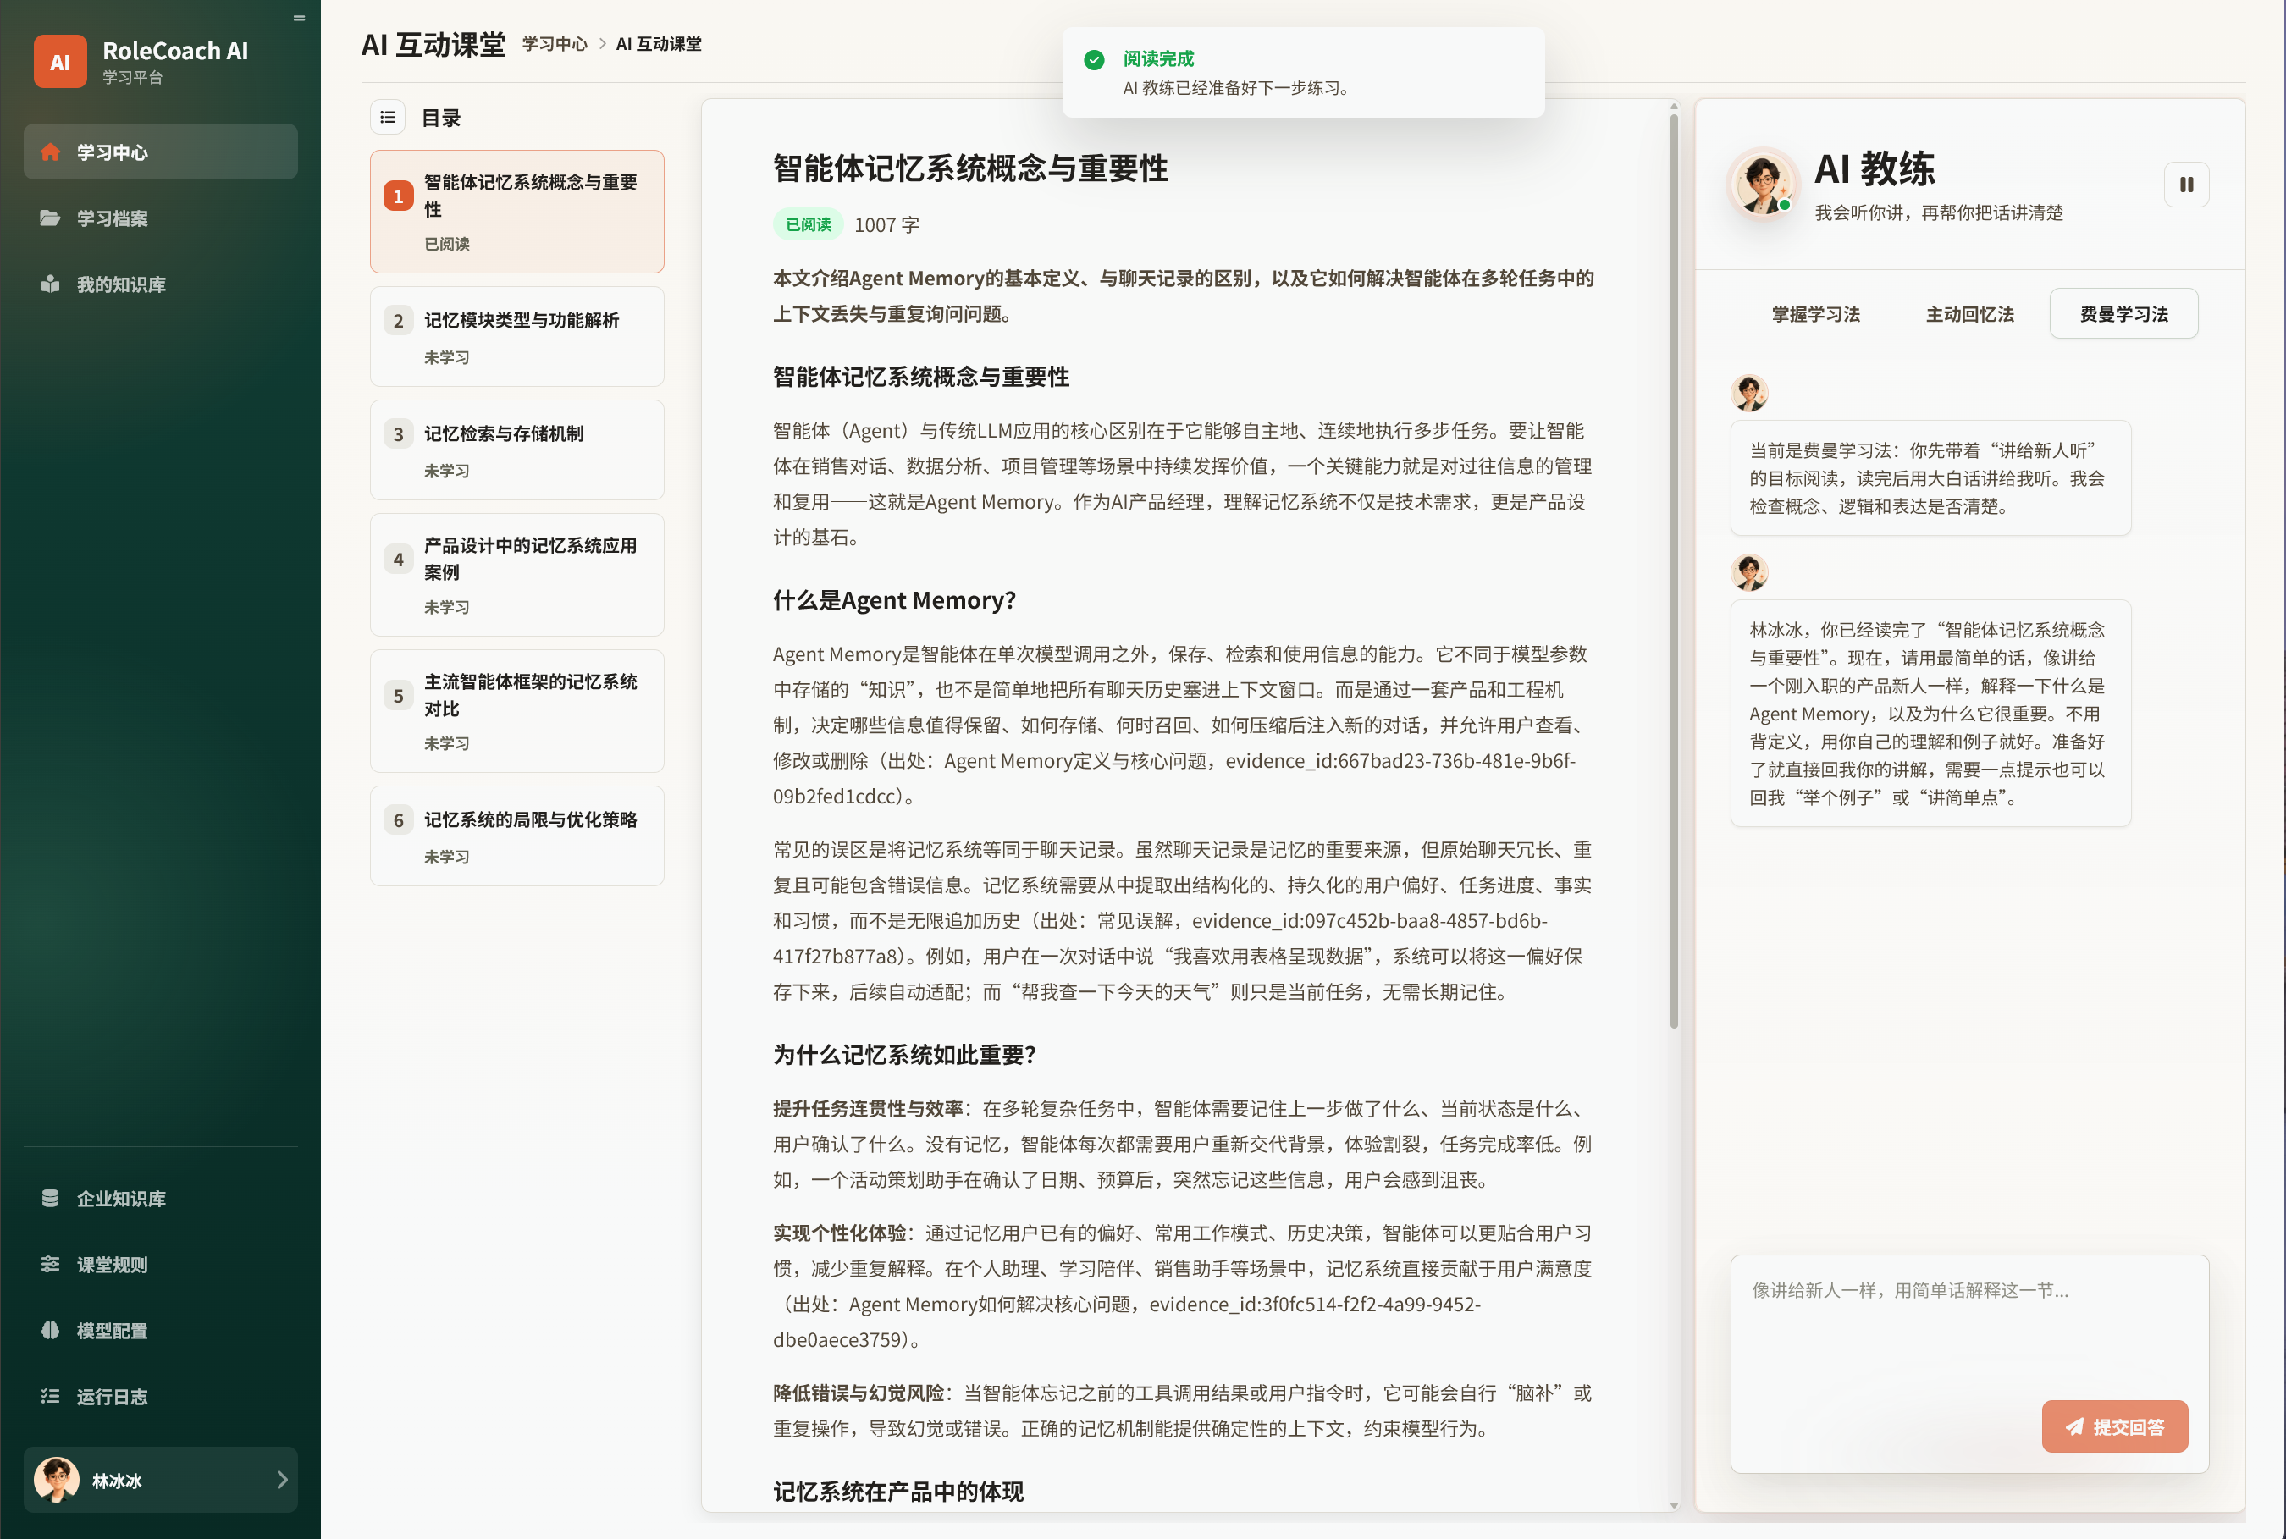Viewport: 2286px width, 1539px height.
Task: Click the AI 教练 avatar picture
Action: (x=1763, y=184)
